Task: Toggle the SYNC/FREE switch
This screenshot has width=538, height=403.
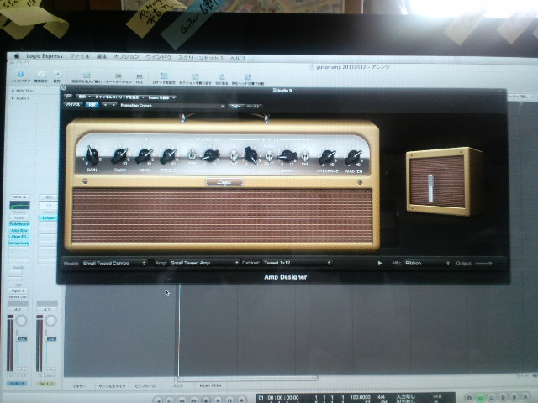Action: coord(269,157)
